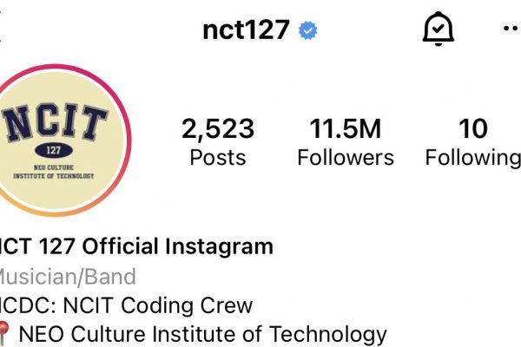Screen dimensions: 521x347
Task: Open the 11.5M followers list
Action: tap(346, 128)
